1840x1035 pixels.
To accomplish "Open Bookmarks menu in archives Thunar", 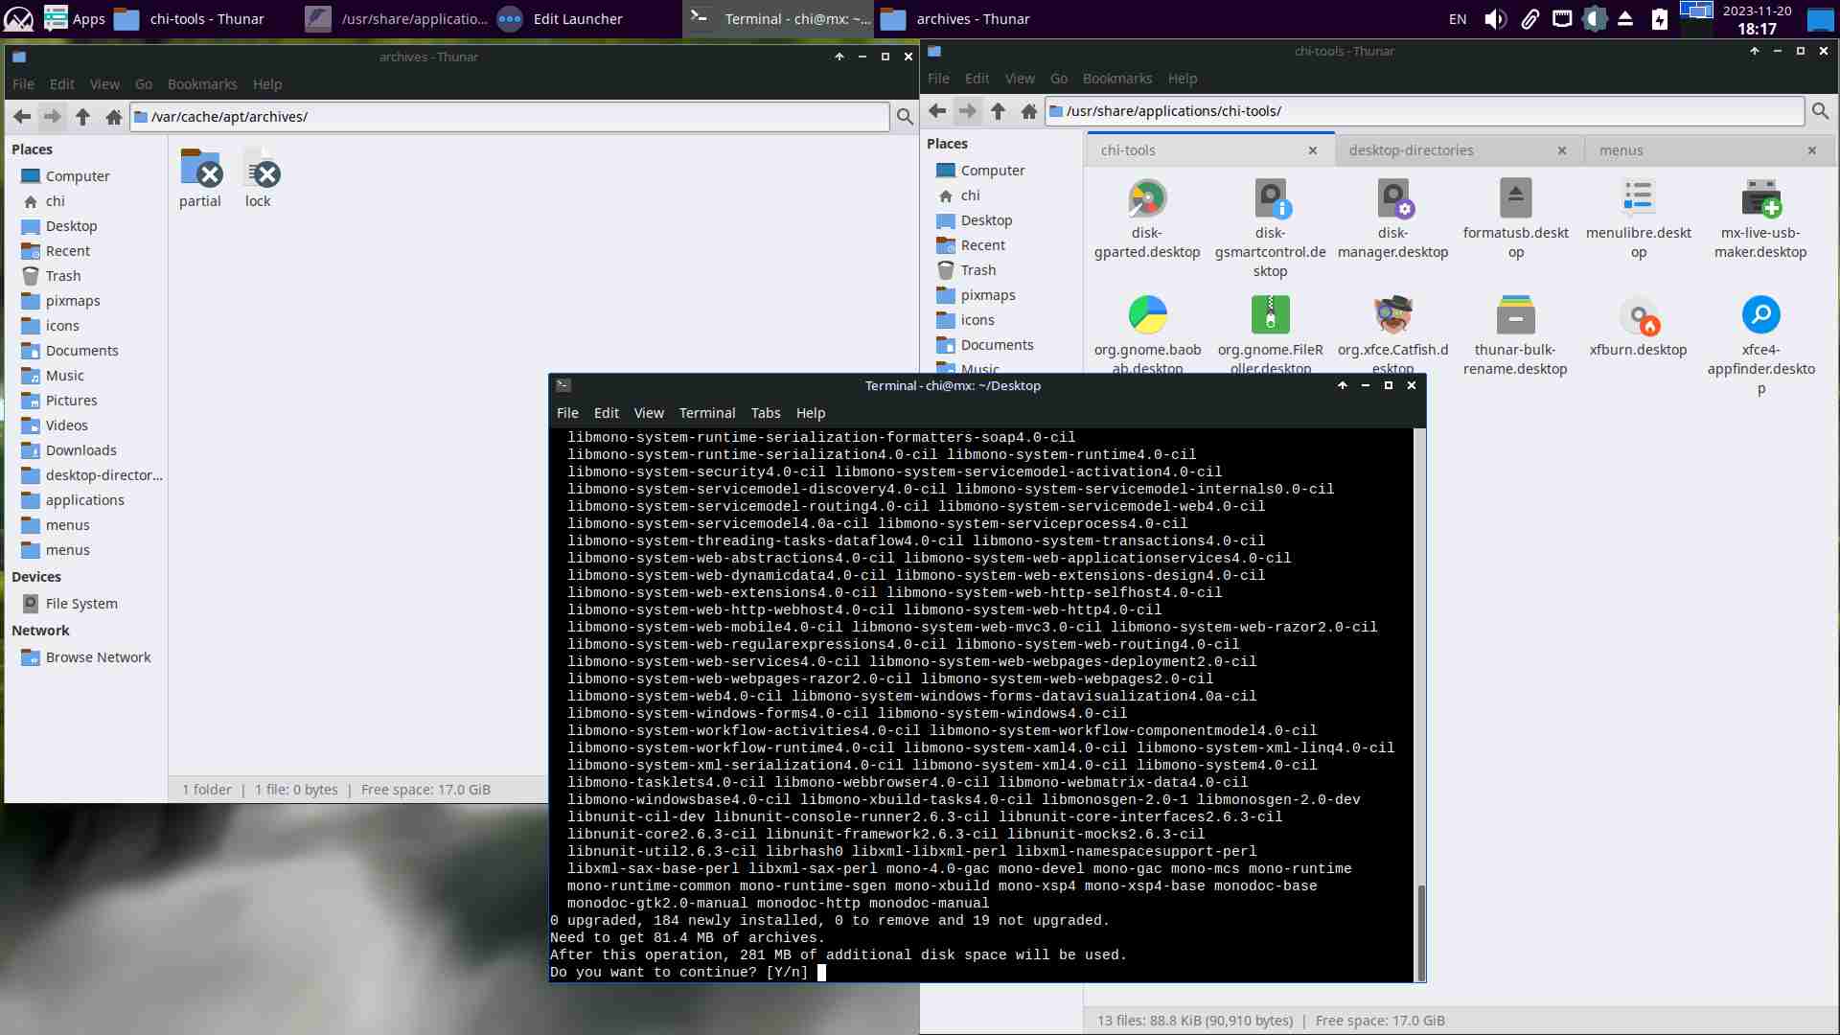I will pyautogui.click(x=201, y=84).
